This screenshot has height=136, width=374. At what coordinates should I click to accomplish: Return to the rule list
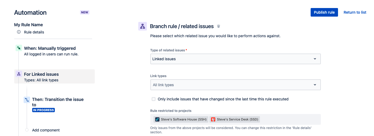pyautogui.click(x=355, y=12)
